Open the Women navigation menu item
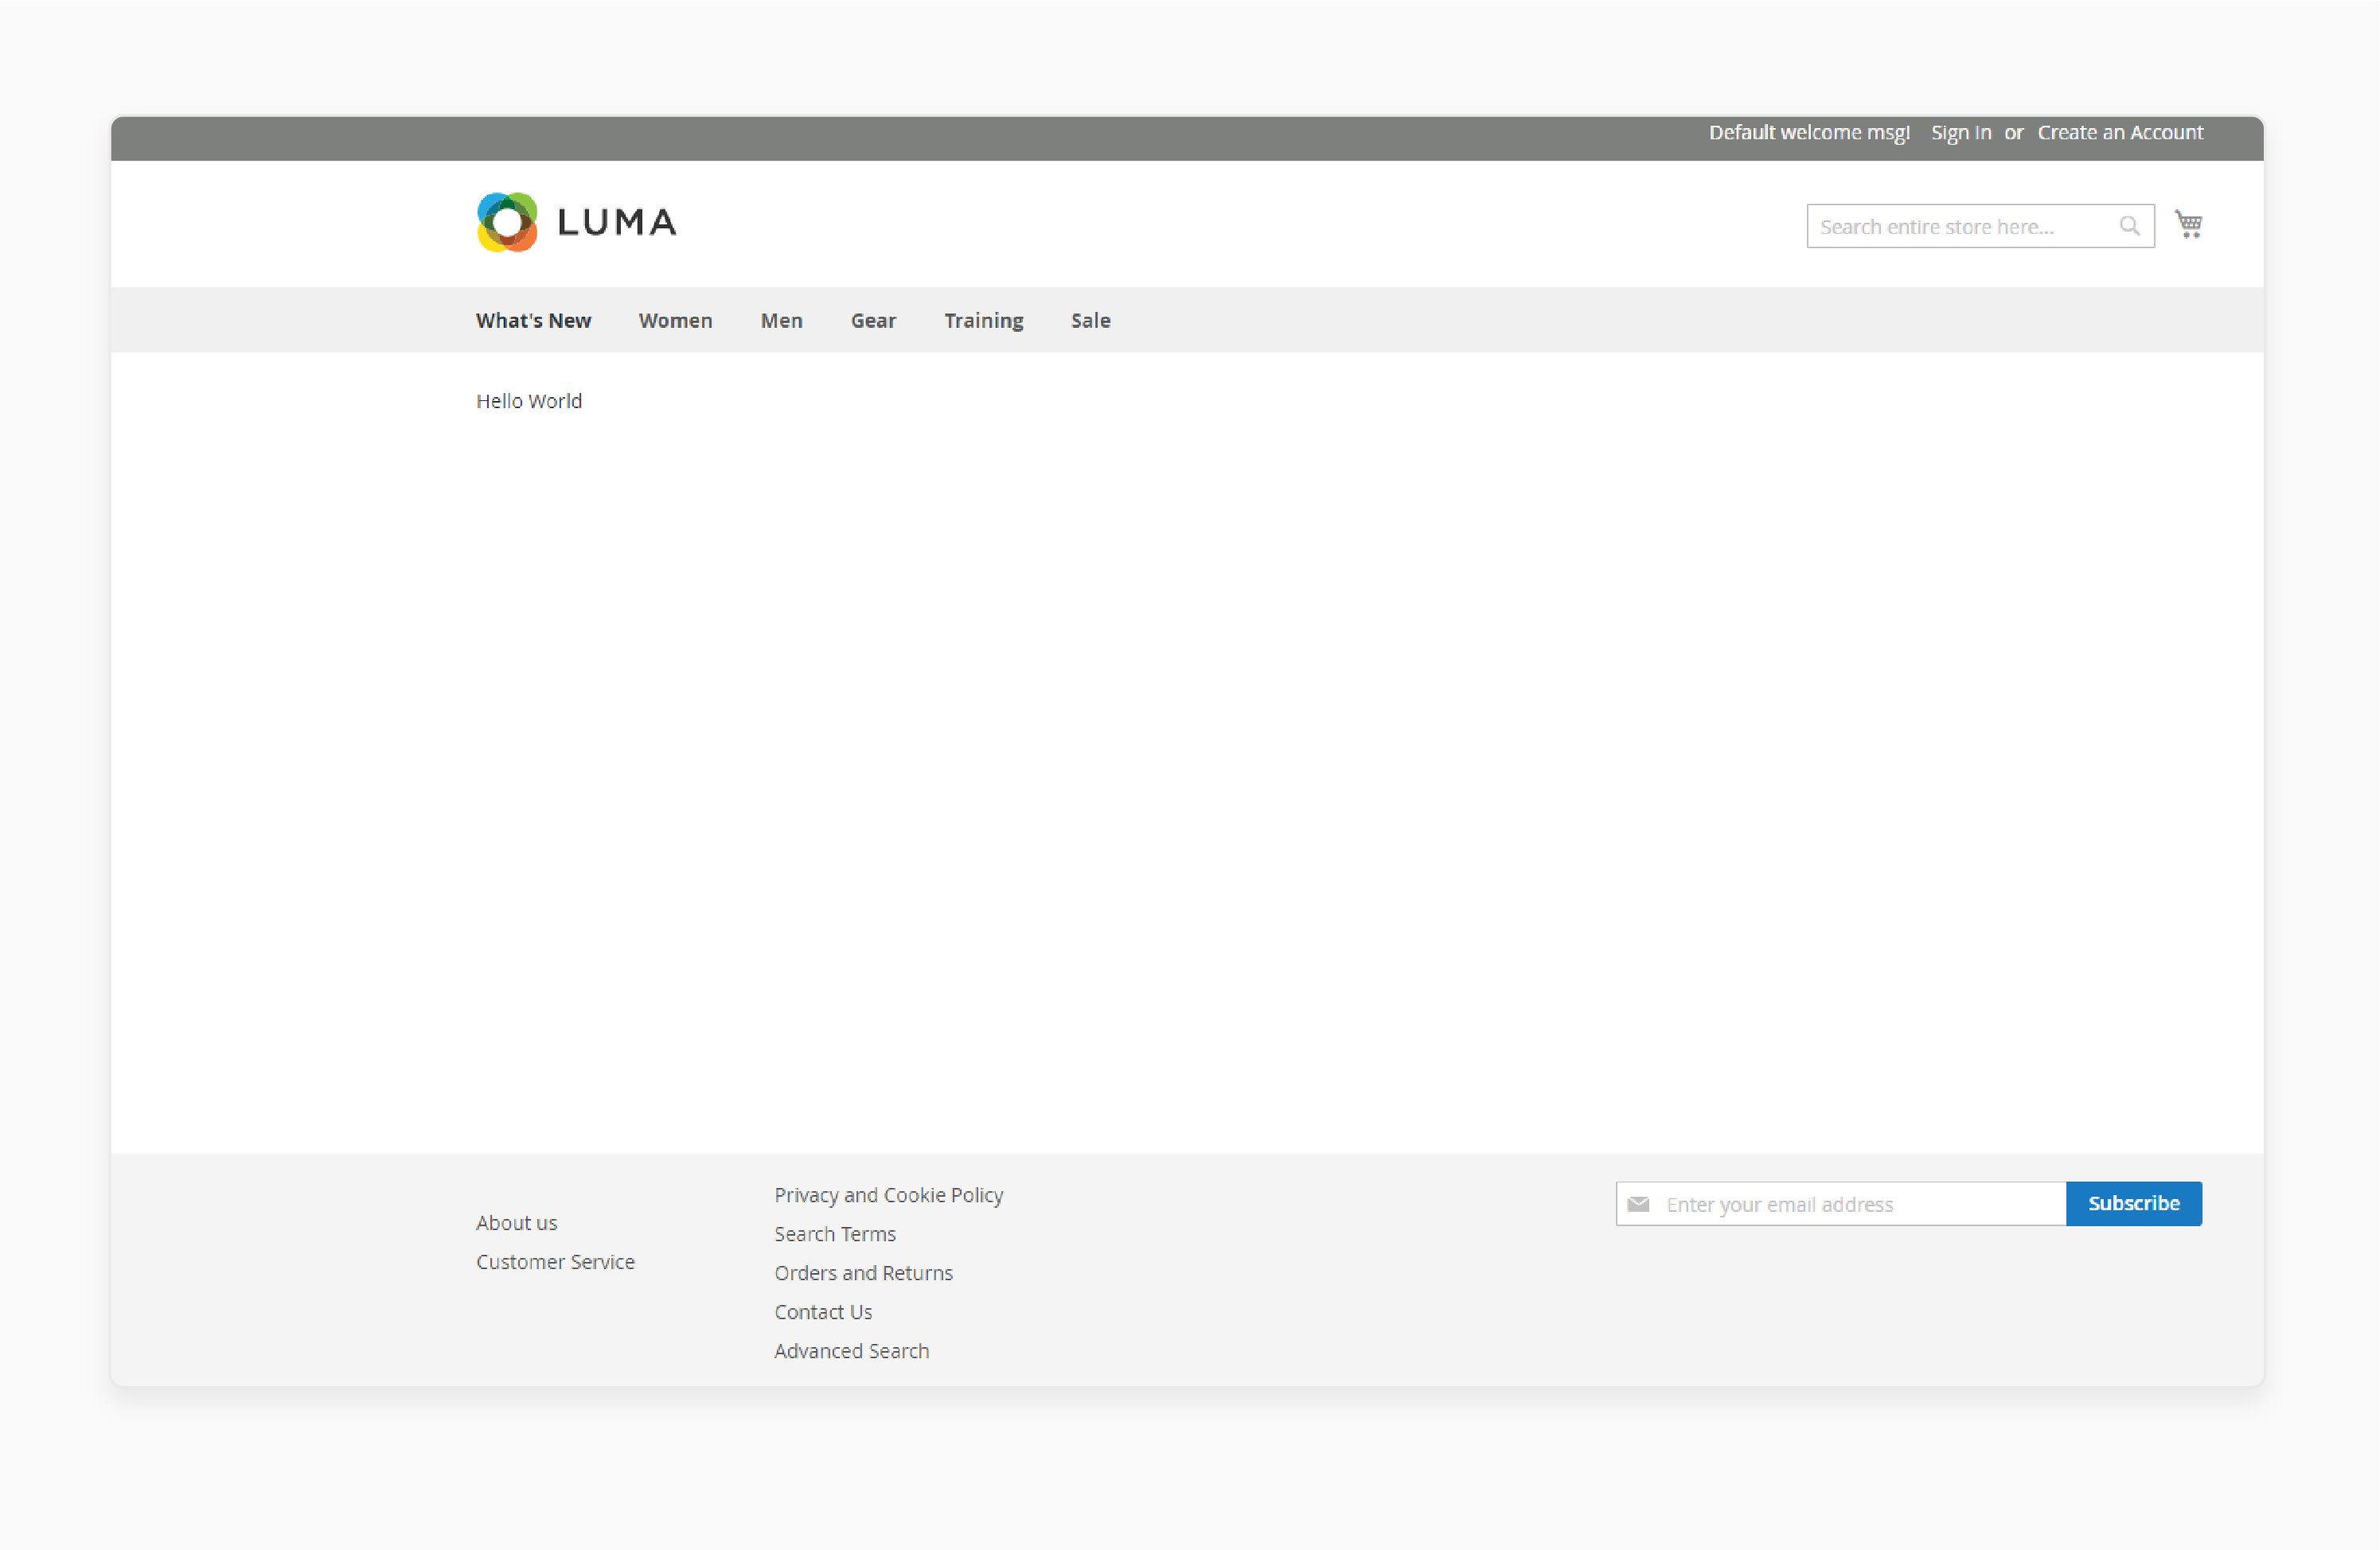The height and width of the screenshot is (1550, 2380). pos(675,319)
